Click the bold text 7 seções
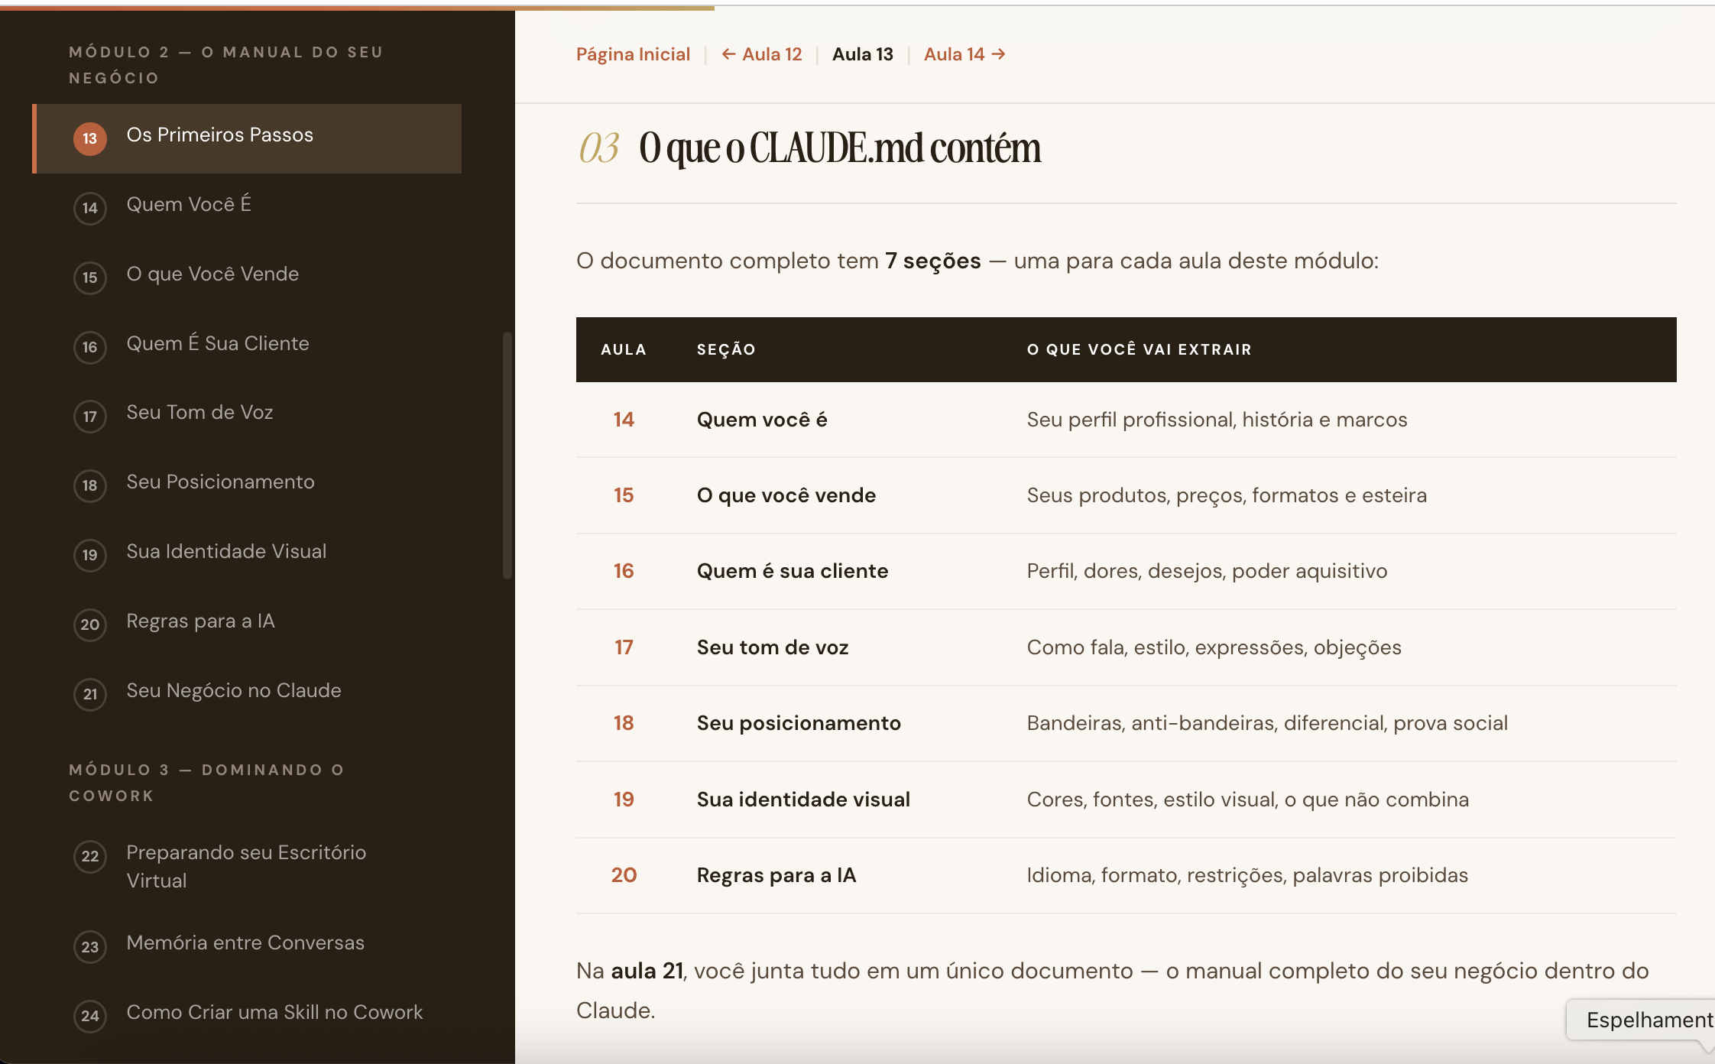1715x1064 pixels. (x=933, y=261)
